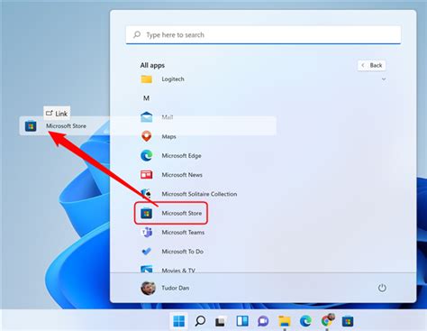Go back using the Back button
Image resolution: width=427 pixels, height=331 pixels.
point(371,65)
